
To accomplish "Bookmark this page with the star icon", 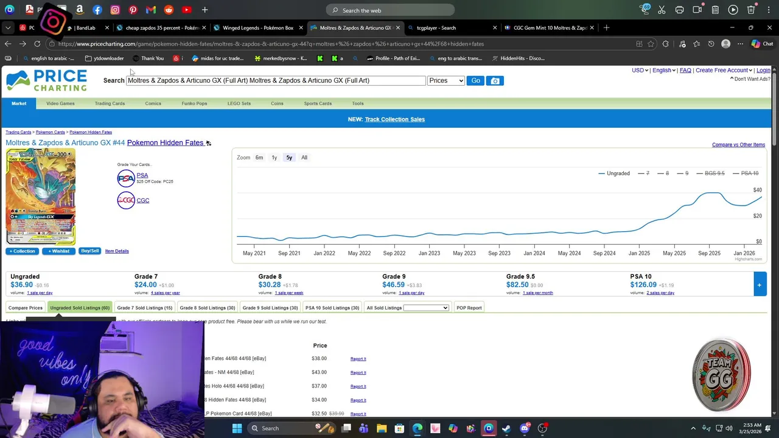I will point(651,44).
